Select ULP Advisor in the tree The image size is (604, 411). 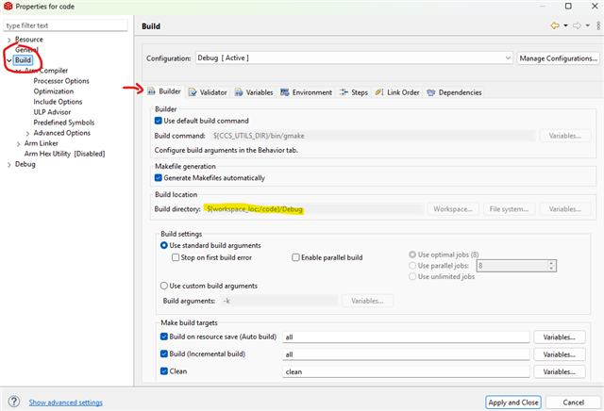[x=52, y=112]
